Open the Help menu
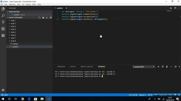 coord(39,4)
